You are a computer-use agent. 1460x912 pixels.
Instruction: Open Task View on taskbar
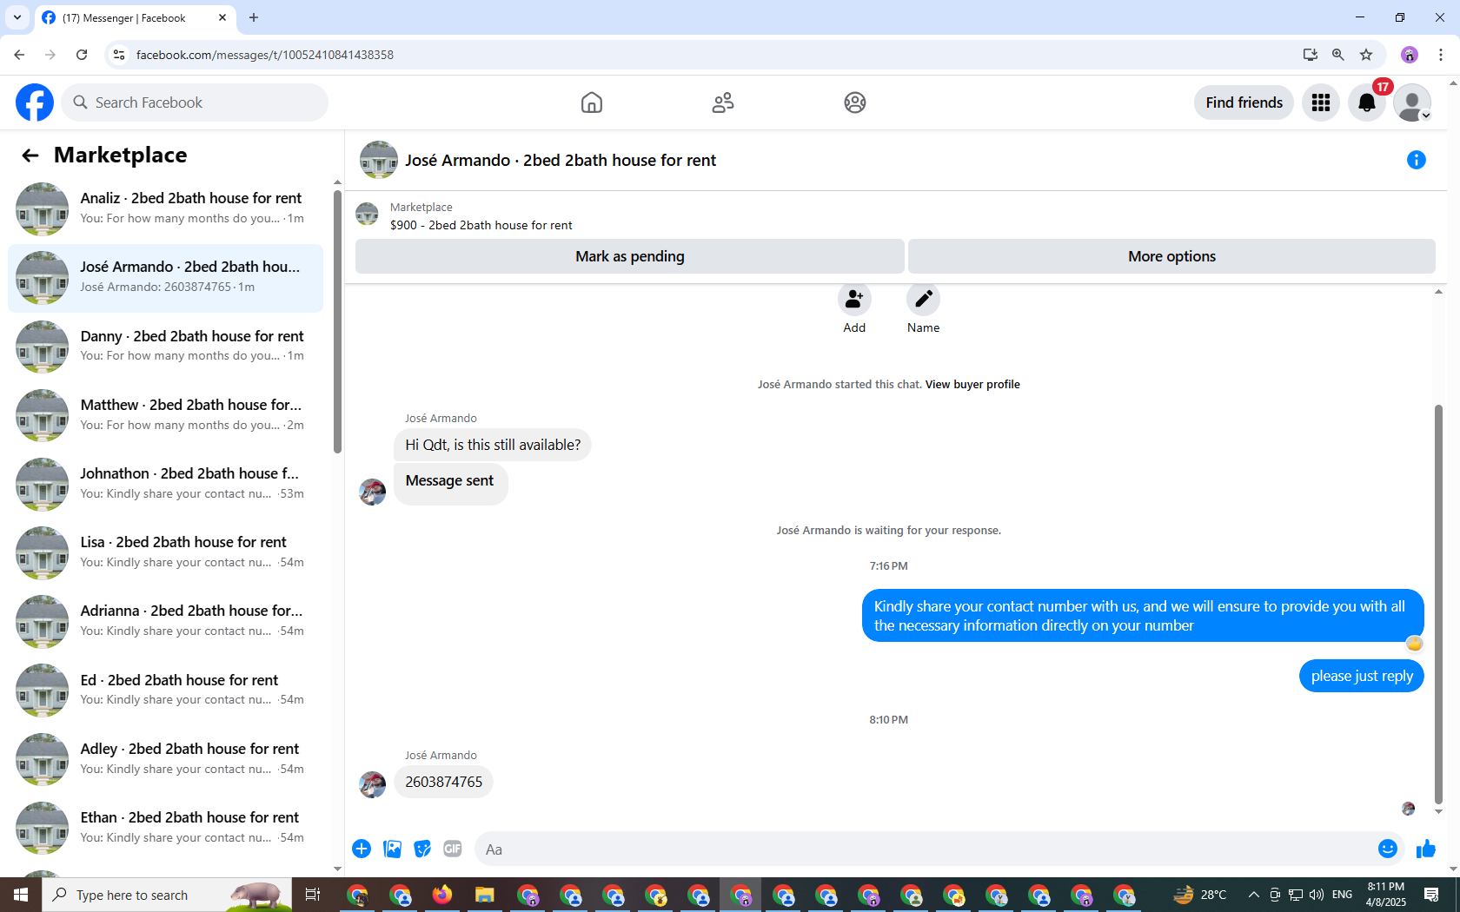(313, 895)
